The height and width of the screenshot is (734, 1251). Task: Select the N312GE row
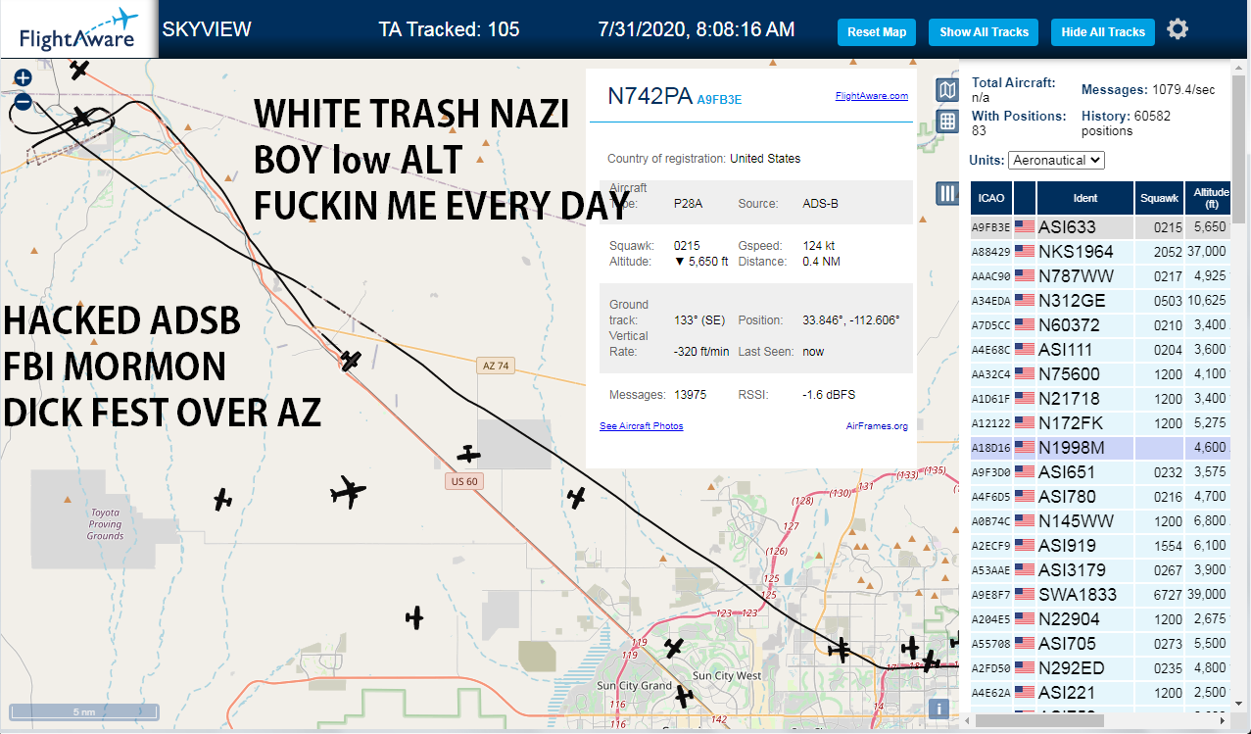click(x=1100, y=301)
